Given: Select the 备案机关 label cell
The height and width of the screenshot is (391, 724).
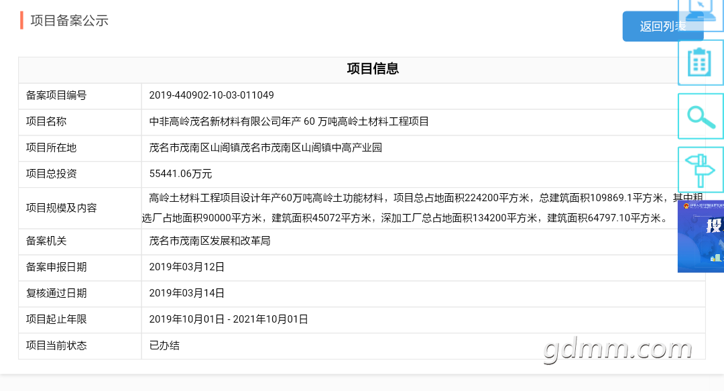Looking at the screenshot, I should (80, 241).
